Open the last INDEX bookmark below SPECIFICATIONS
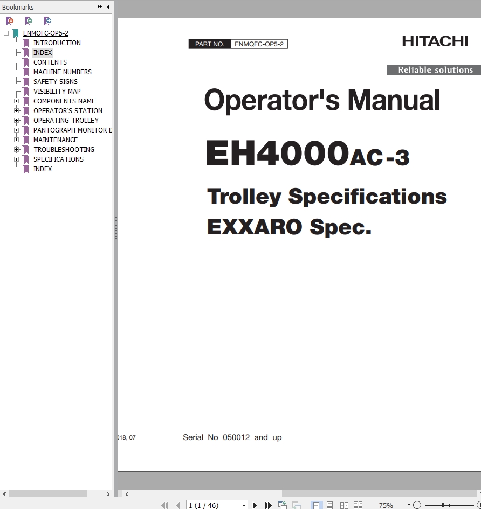481x509 pixels. coord(43,169)
